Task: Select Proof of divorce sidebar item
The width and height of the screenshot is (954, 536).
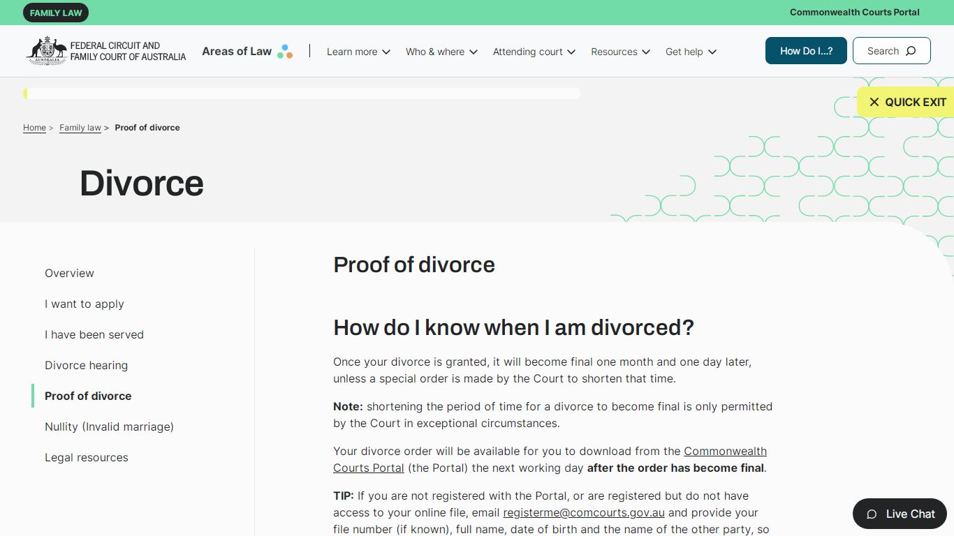Action: tap(88, 396)
